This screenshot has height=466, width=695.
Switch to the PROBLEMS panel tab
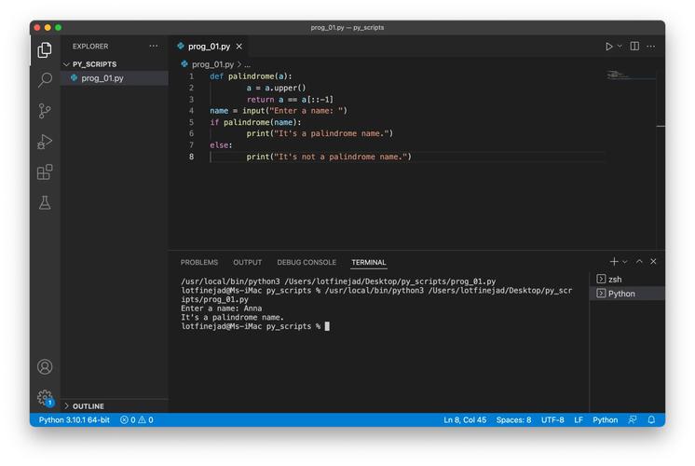[199, 263]
